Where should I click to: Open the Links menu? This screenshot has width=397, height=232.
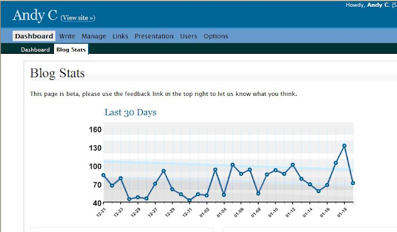tap(120, 36)
